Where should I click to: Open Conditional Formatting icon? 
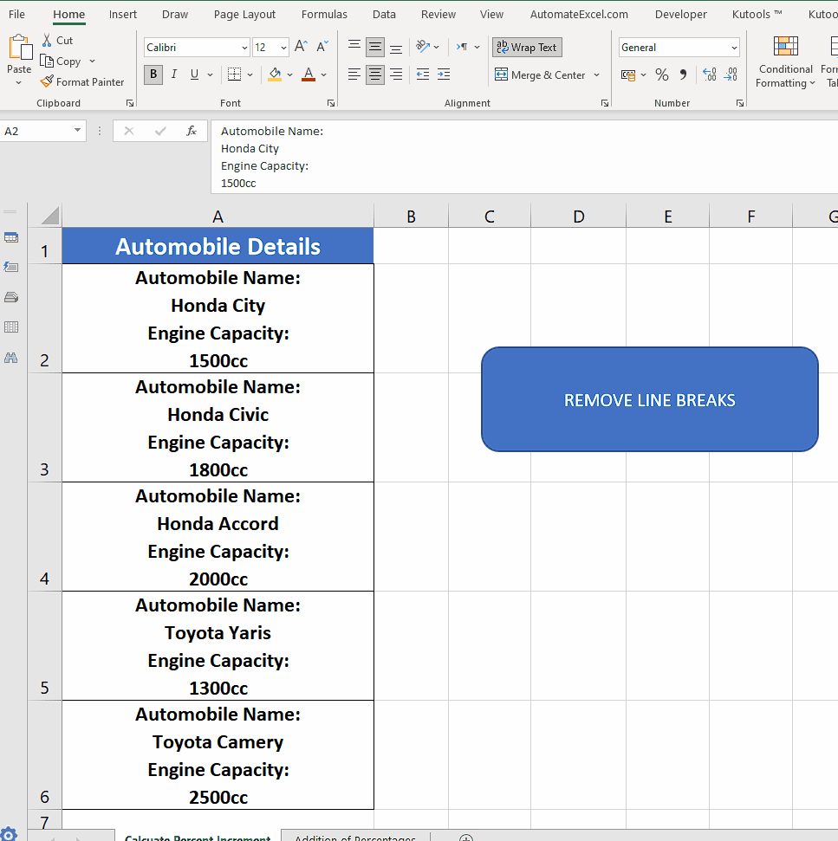[785, 47]
